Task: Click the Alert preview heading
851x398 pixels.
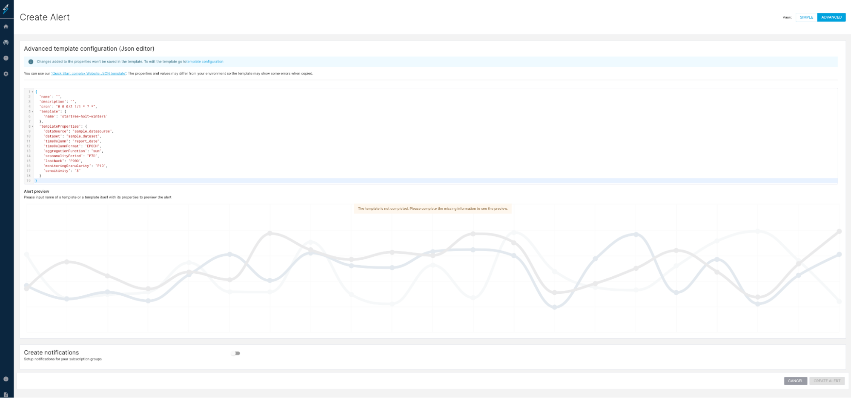Action: click(x=37, y=192)
